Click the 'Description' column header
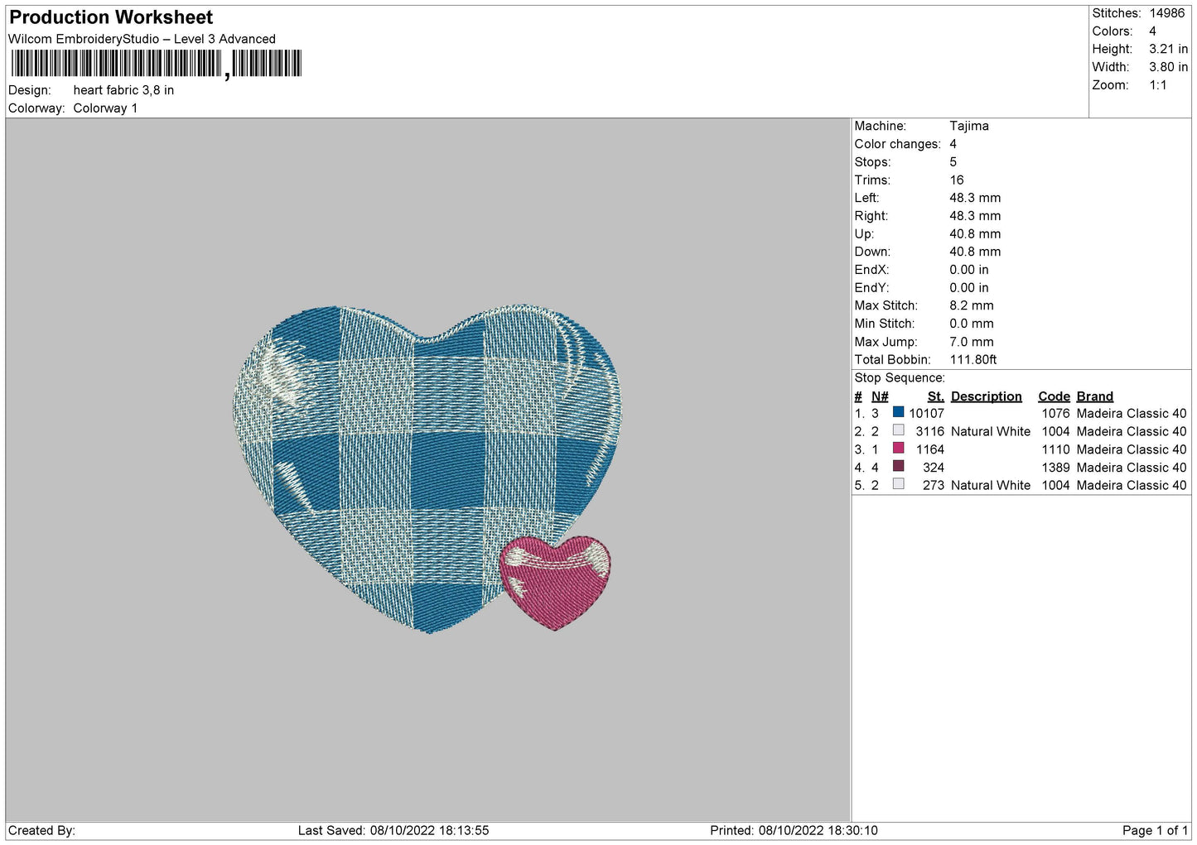Image resolution: width=1197 pixels, height=845 pixels. (987, 396)
